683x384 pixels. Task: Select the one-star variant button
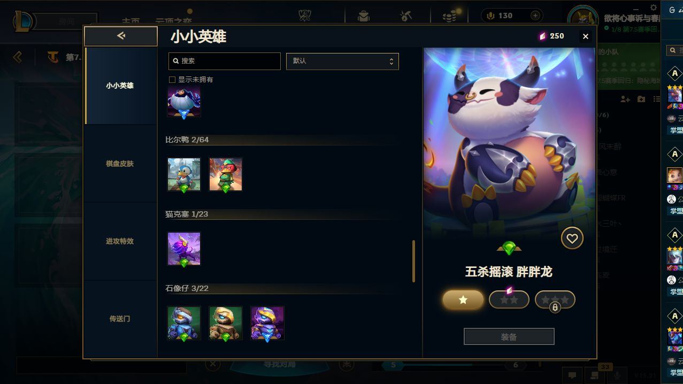[x=463, y=299]
